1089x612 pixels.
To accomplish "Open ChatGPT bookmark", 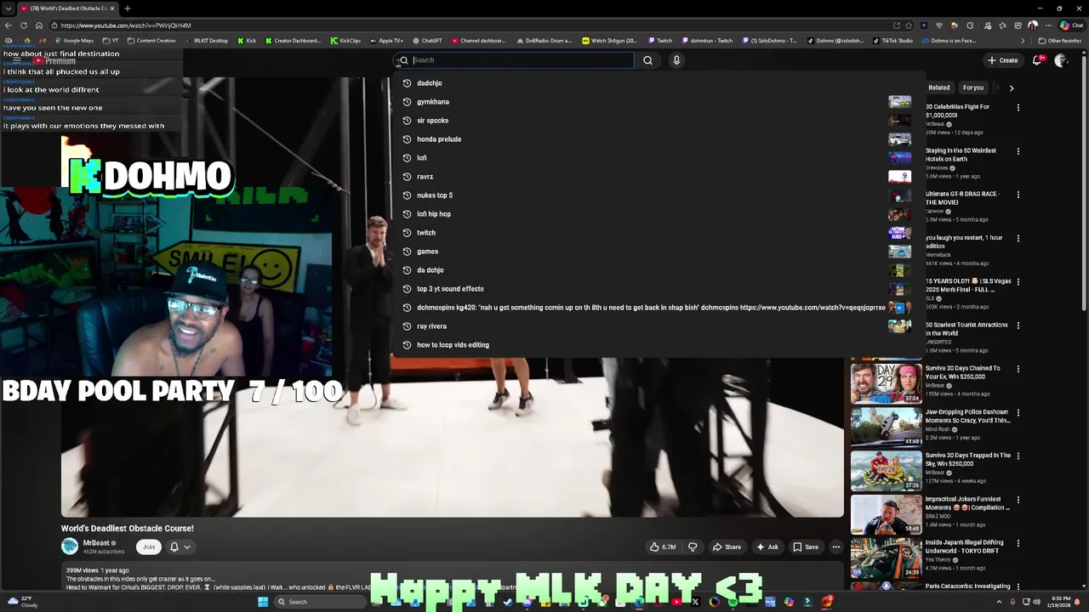I will click(x=427, y=41).
